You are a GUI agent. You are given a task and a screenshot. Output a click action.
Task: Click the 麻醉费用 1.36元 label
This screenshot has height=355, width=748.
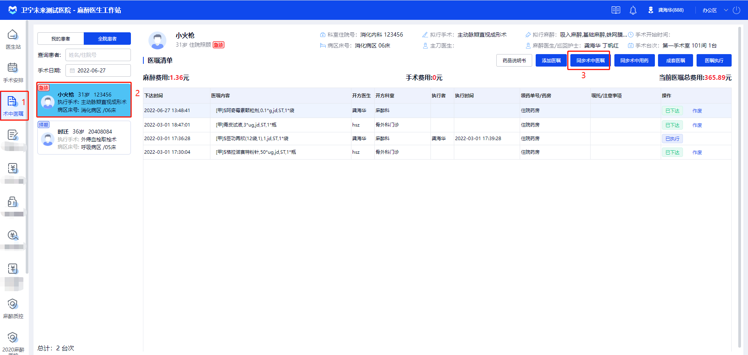click(x=166, y=78)
